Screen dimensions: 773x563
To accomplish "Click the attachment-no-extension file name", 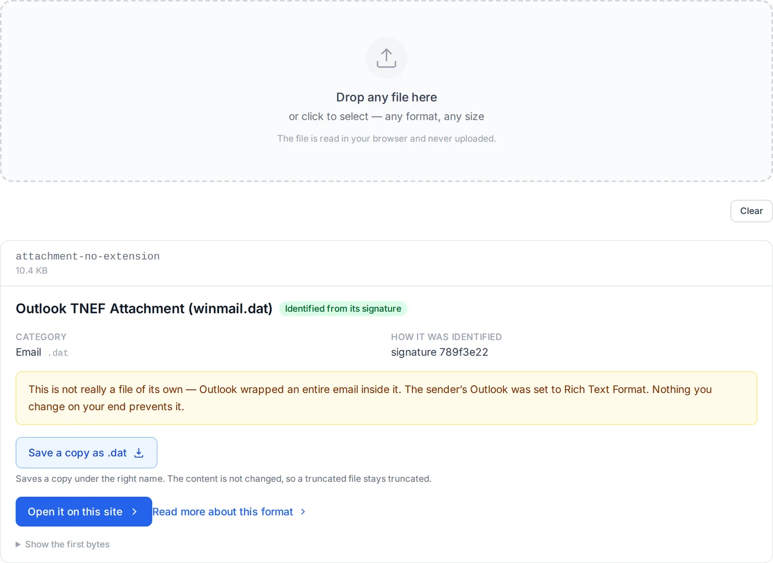I will click(88, 256).
